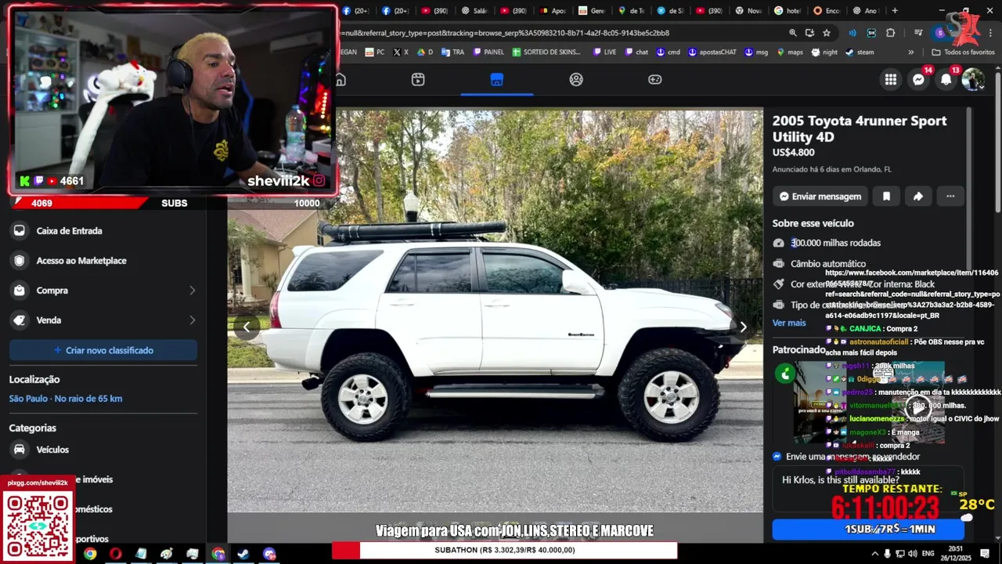Click message text field to seller
Screen dimensions: 1002x564
click(868, 489)
